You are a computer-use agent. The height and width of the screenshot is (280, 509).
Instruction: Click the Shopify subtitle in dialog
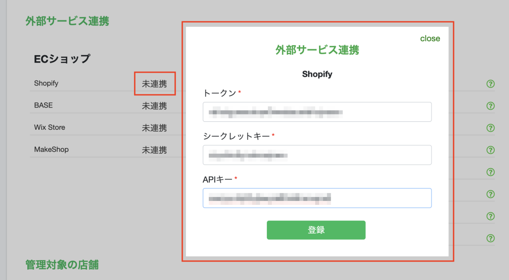(x=317, y=74)
